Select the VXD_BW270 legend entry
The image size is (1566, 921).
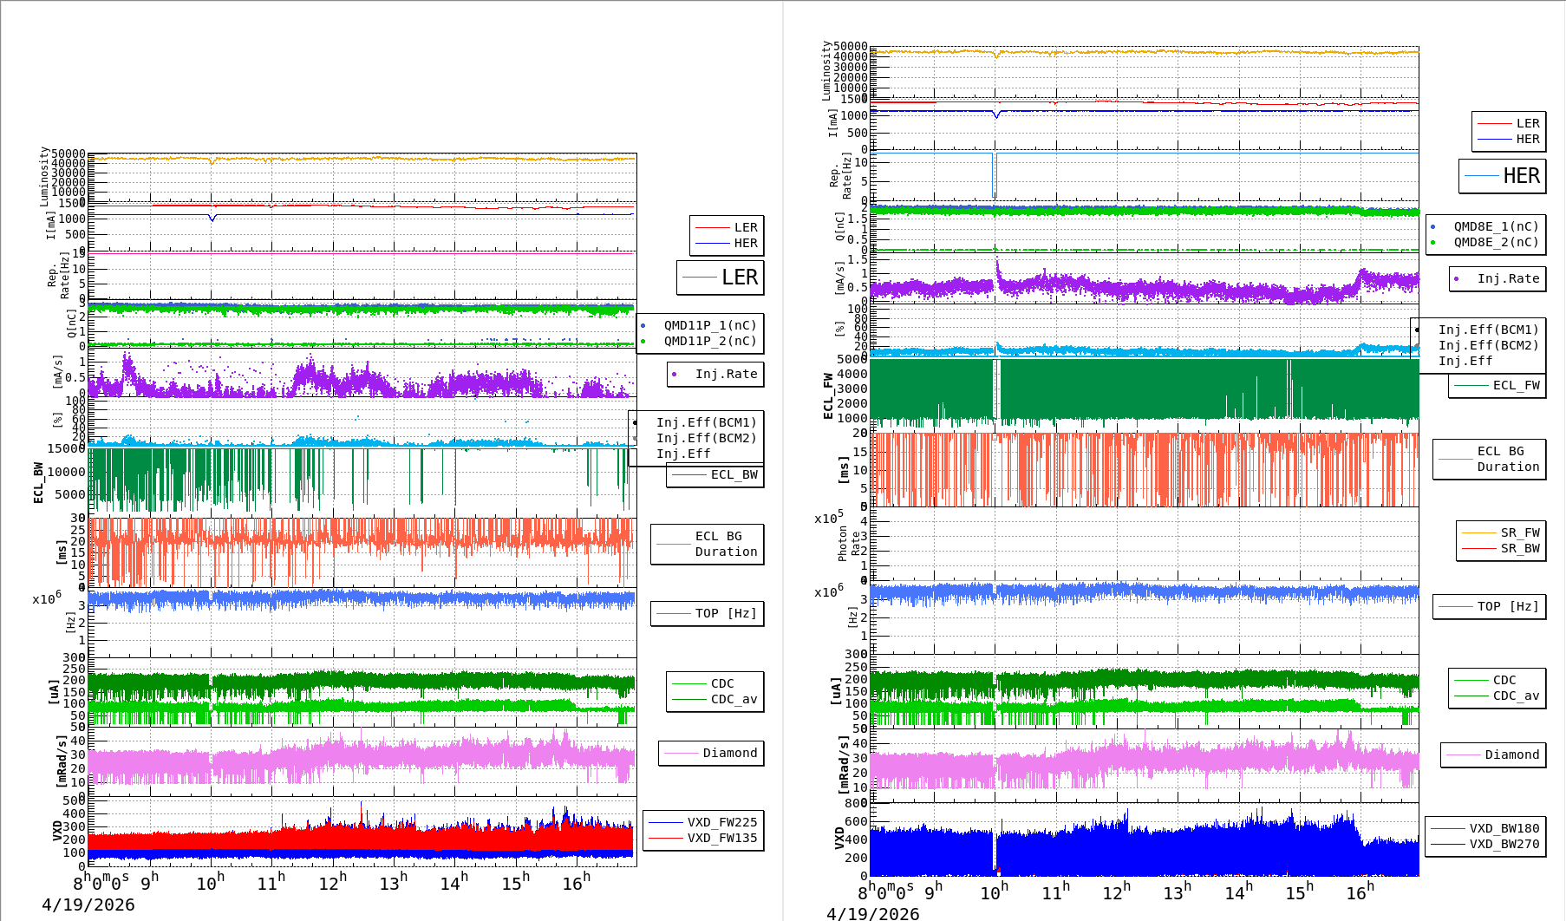(x=1504, y=844)
